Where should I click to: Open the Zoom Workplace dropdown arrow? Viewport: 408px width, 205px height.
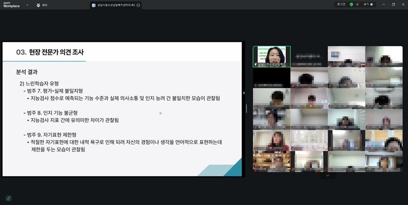pyautogui.click(x=27, y=5)
